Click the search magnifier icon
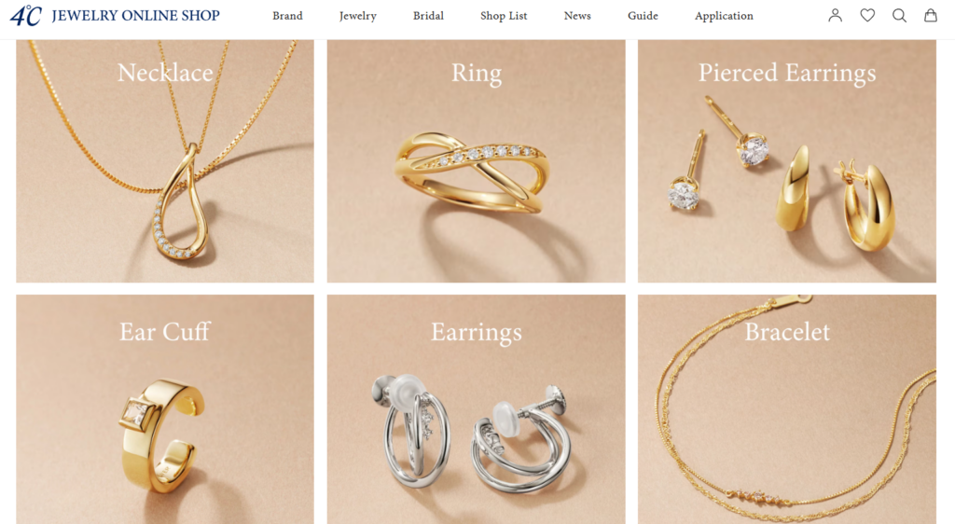Image resolution: width=955 pixels, height=524 pixels. pos(899,15)
